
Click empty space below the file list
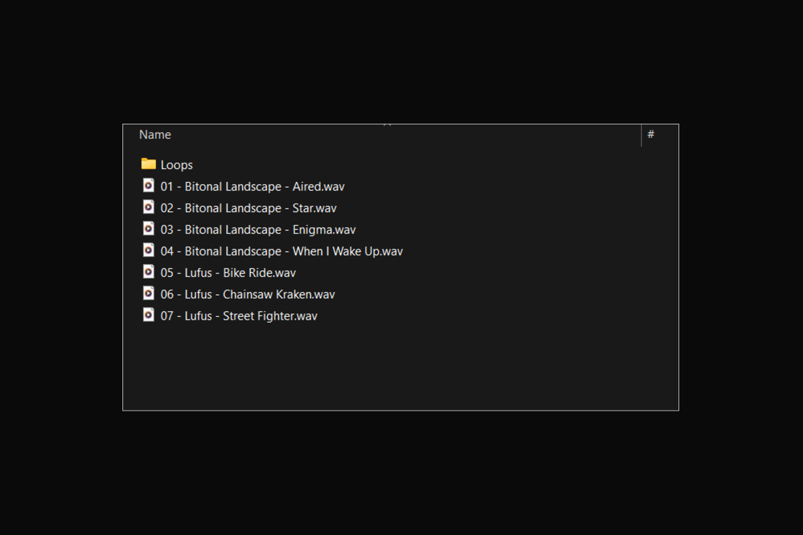pyautogui.click(x=401, y=368)
